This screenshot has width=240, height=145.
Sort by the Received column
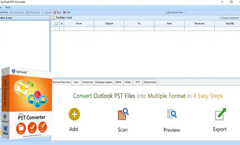[199, 24]
